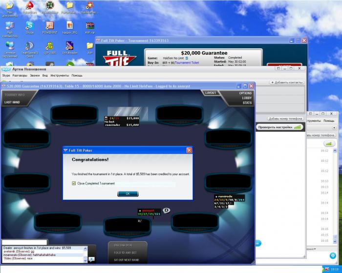Screen dimensions: 342x273
Task: Click the chat input field above chat log
Action: pyautogui.click(x=24, y=242)
